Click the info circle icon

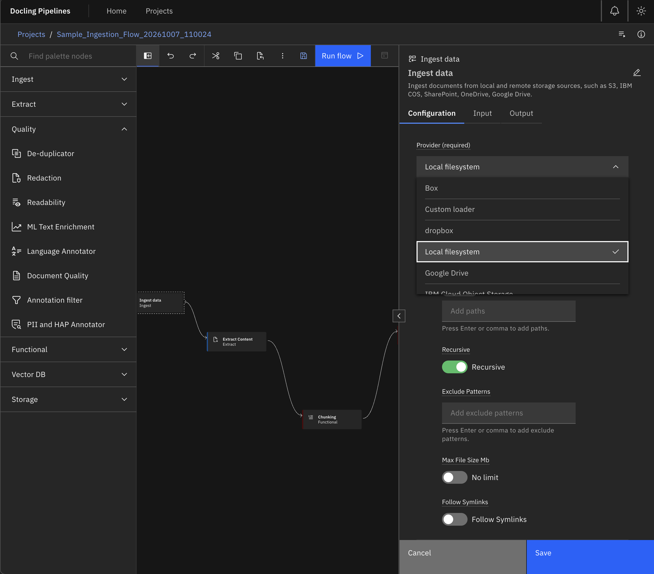[x=641, y=34]
